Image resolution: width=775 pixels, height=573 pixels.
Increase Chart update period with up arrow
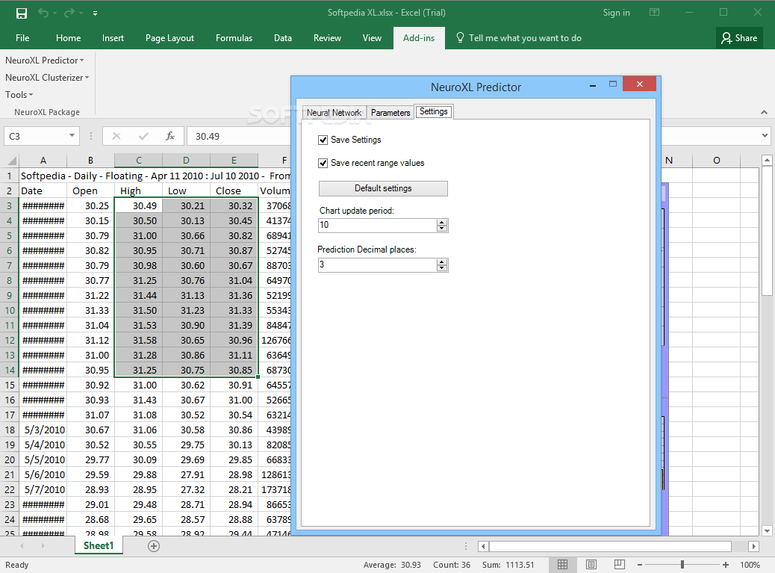tap(442, 222)
